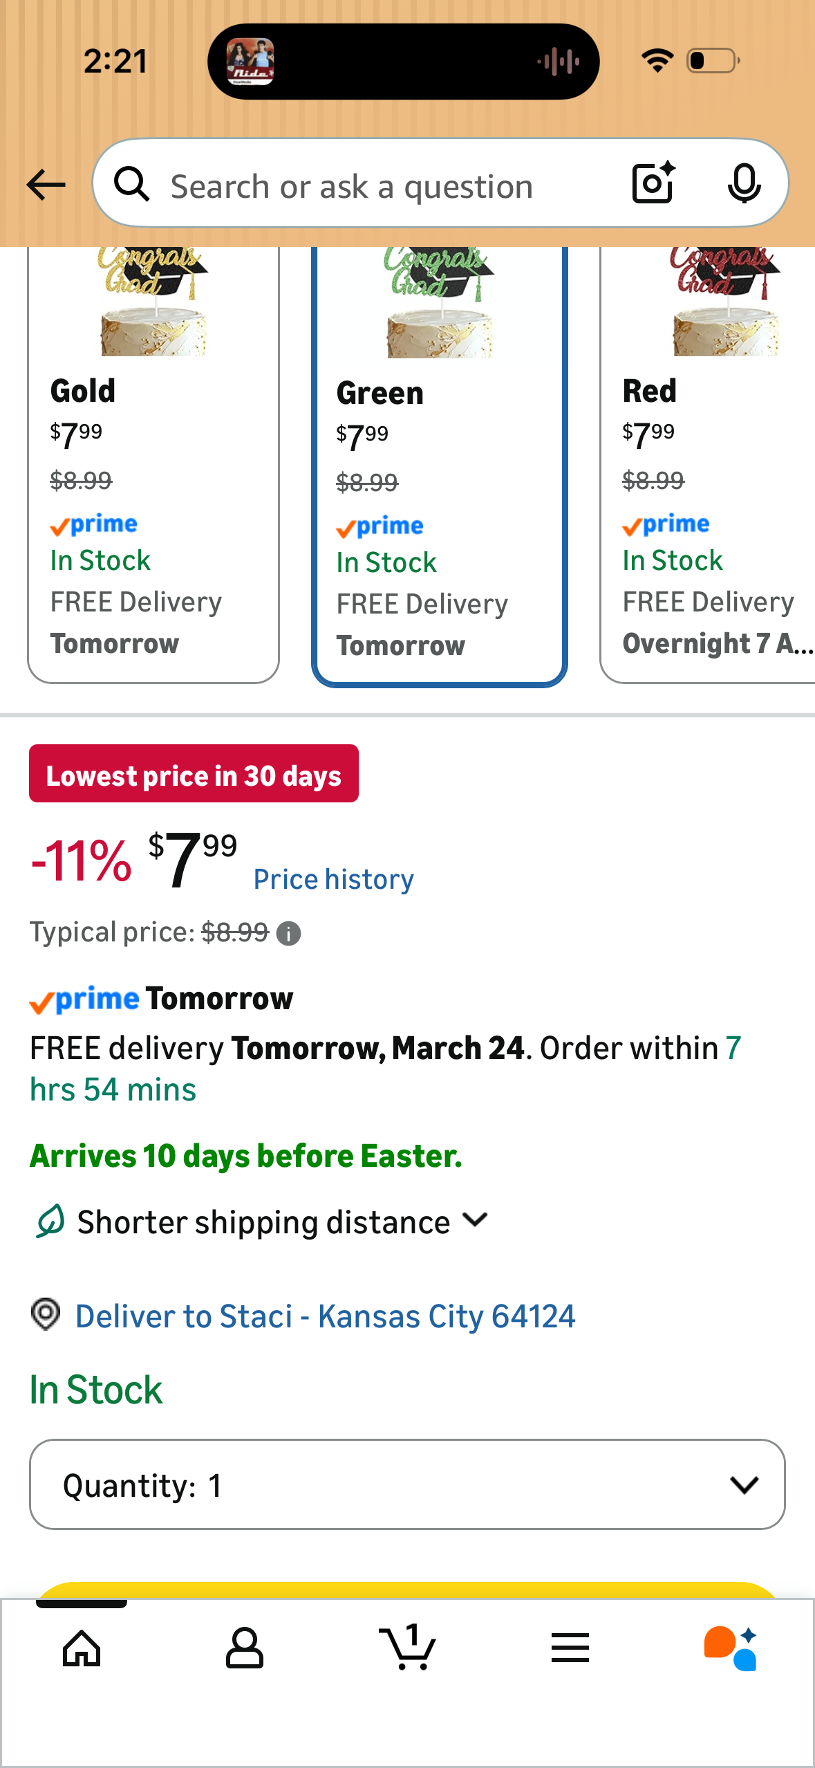Screen dimensions: 815x1768
Task: Select the Red color option
Action: click(x=708, y=465)
